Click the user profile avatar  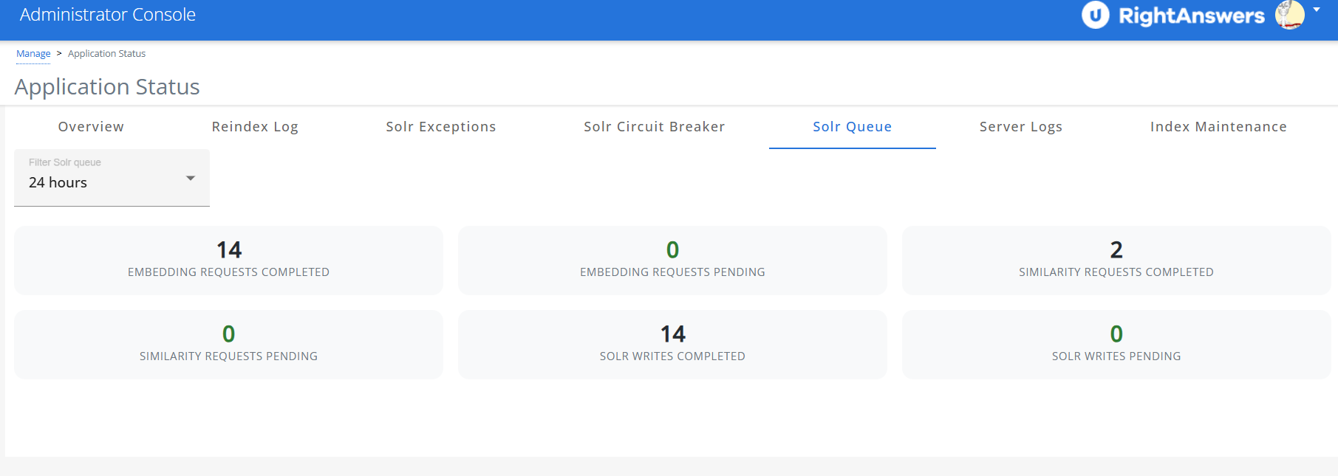(x=1290, y=15)
